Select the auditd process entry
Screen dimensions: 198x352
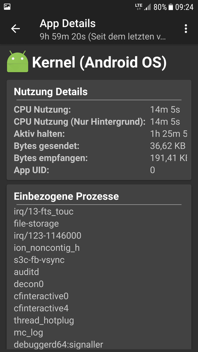pyautogui.click(x=26, y=272)
